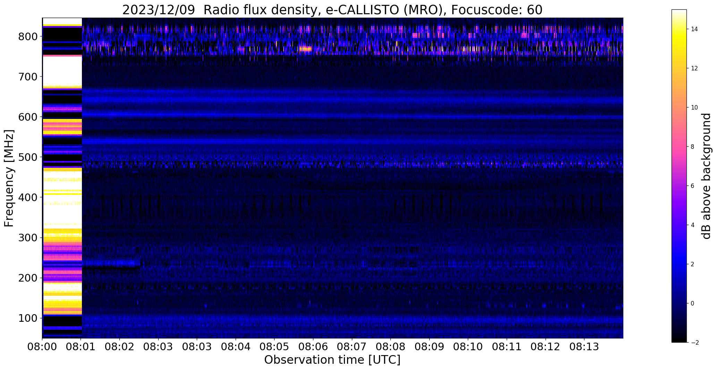This screenshot has height=370, width=717.
Task: Click the 12 tick on the colorbar
Action: click(x=694, y=68)
